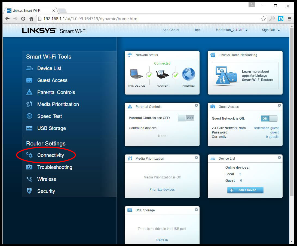The width and height of the screenshot is (297, 246).
Task: Open App Center in top menu
Action: [171, 30]
